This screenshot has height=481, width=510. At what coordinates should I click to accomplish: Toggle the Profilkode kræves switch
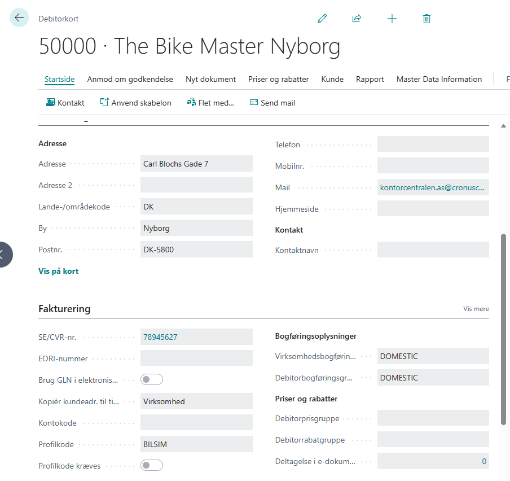pyautogui.click(x=152, y=465)
